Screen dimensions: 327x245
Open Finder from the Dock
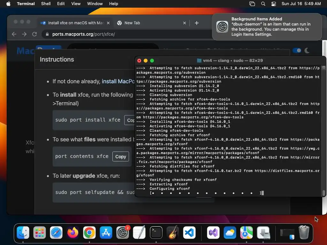(x=23, y=233)
